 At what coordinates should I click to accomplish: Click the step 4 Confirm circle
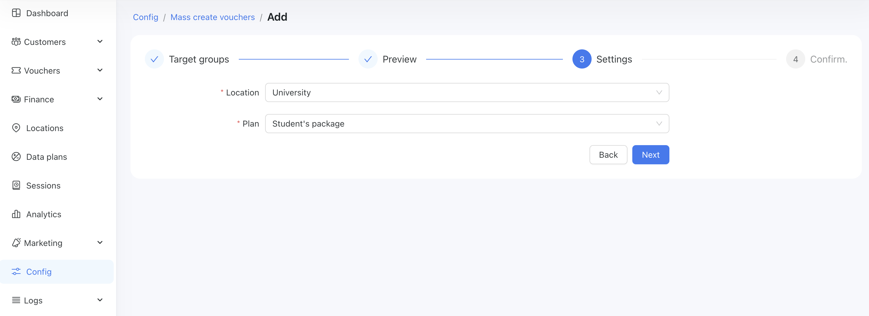click(x=795, y=59)
